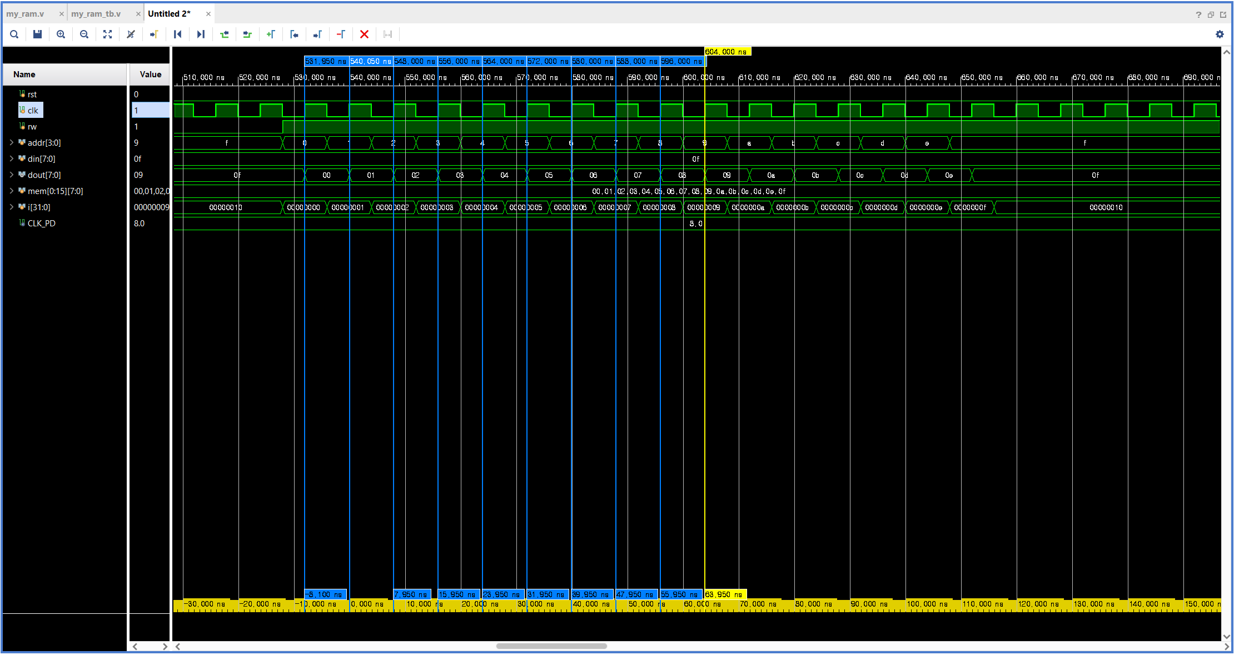Expand the i[31:0] signal

[11, 207]
